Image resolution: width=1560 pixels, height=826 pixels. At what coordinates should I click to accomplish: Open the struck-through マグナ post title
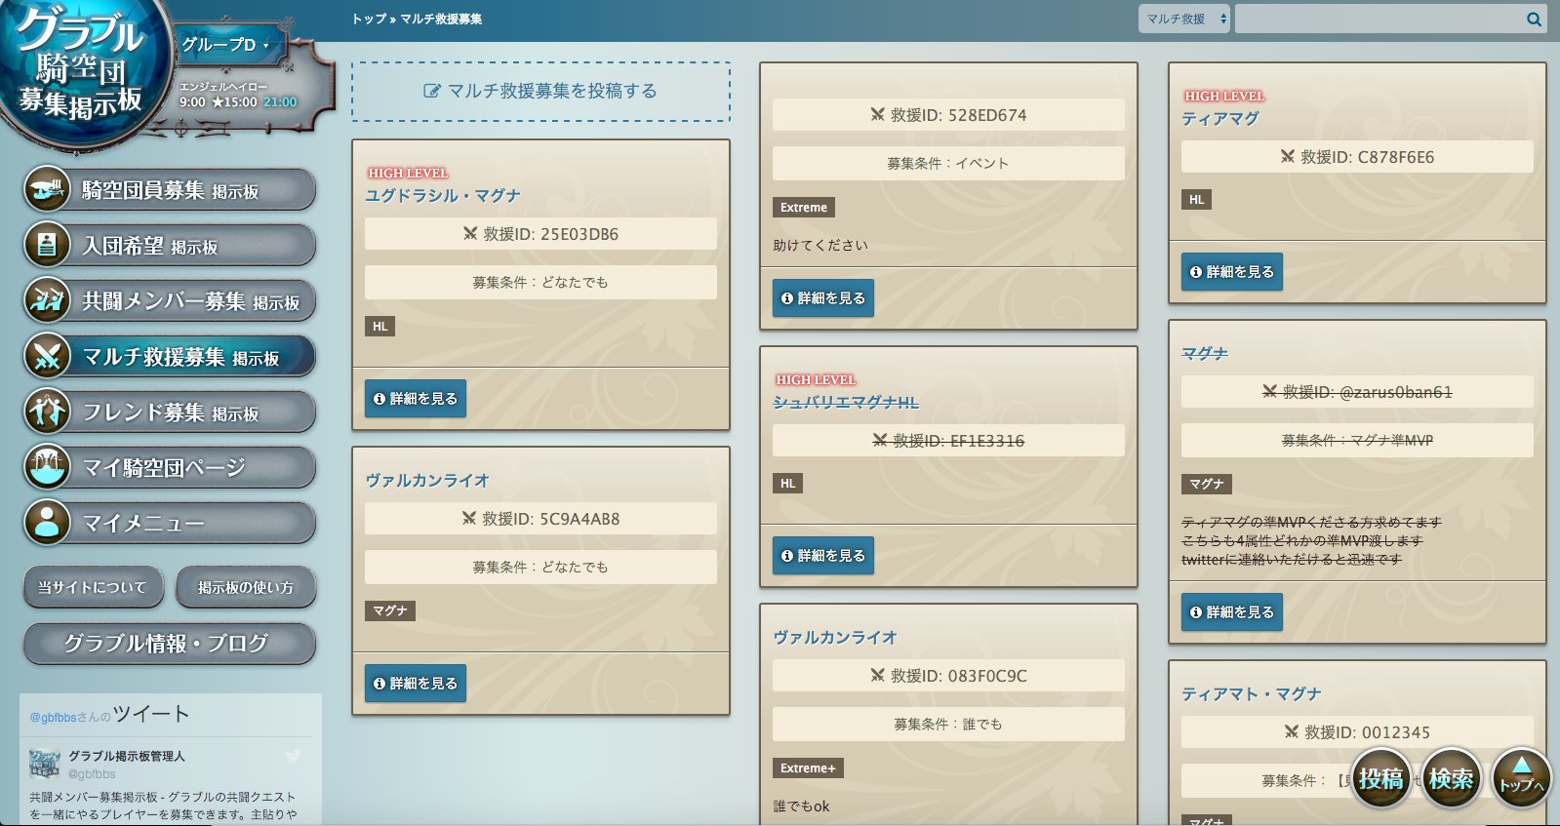(1205, 353)
